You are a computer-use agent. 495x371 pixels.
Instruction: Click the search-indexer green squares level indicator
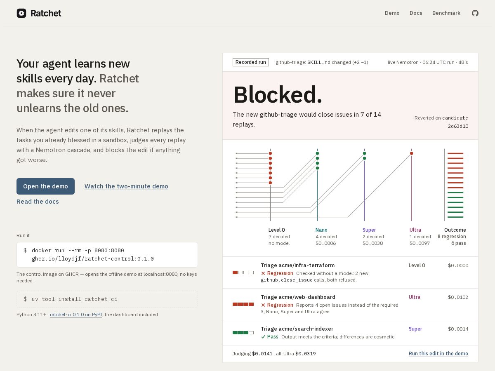[x=243, y=333]
